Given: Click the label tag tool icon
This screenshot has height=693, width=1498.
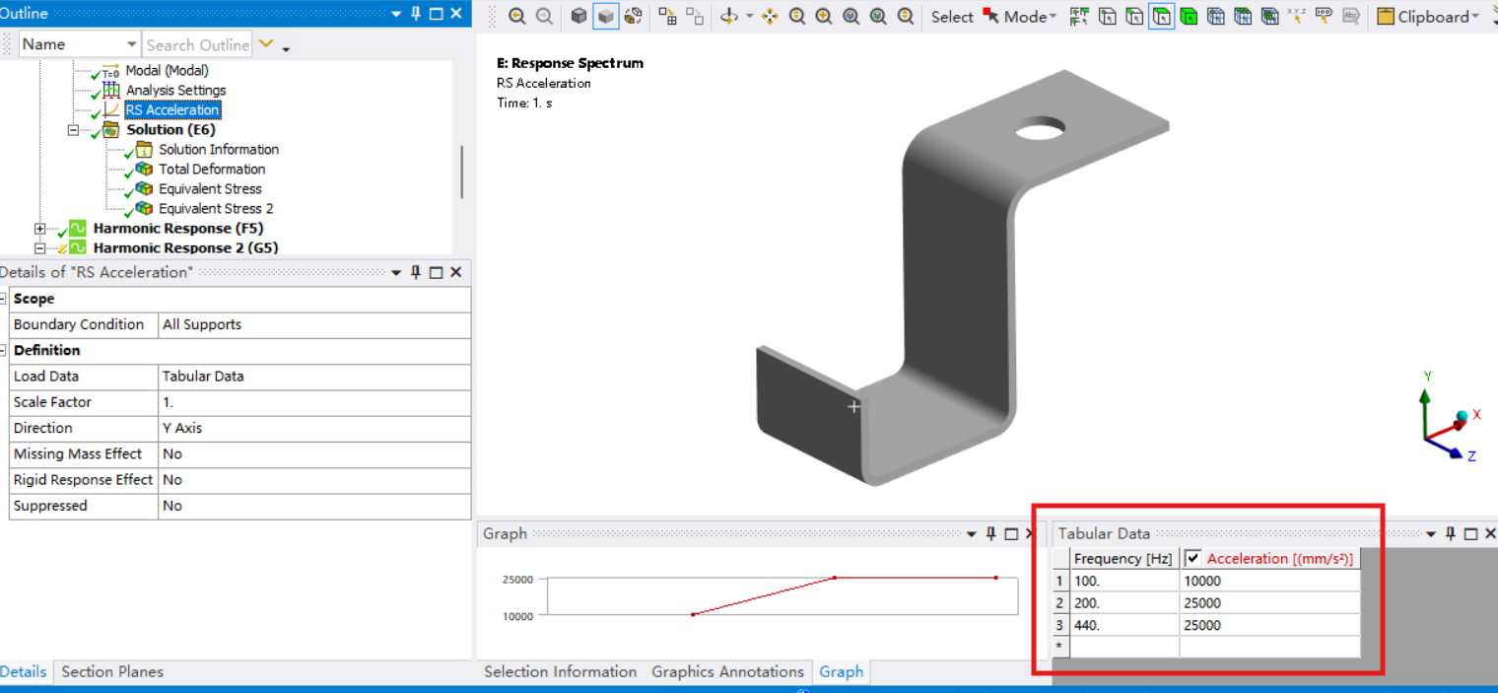Looking at the screenshot, I should 1324,17.
